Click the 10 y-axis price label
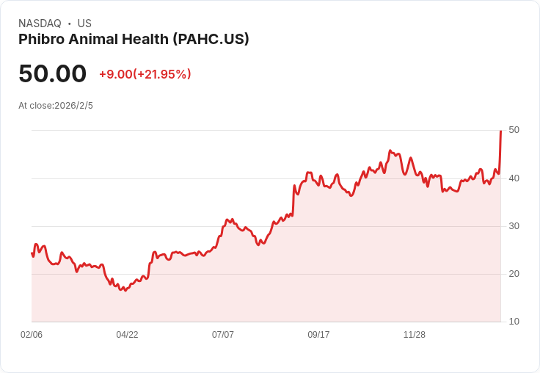 [x=514, y=322]
